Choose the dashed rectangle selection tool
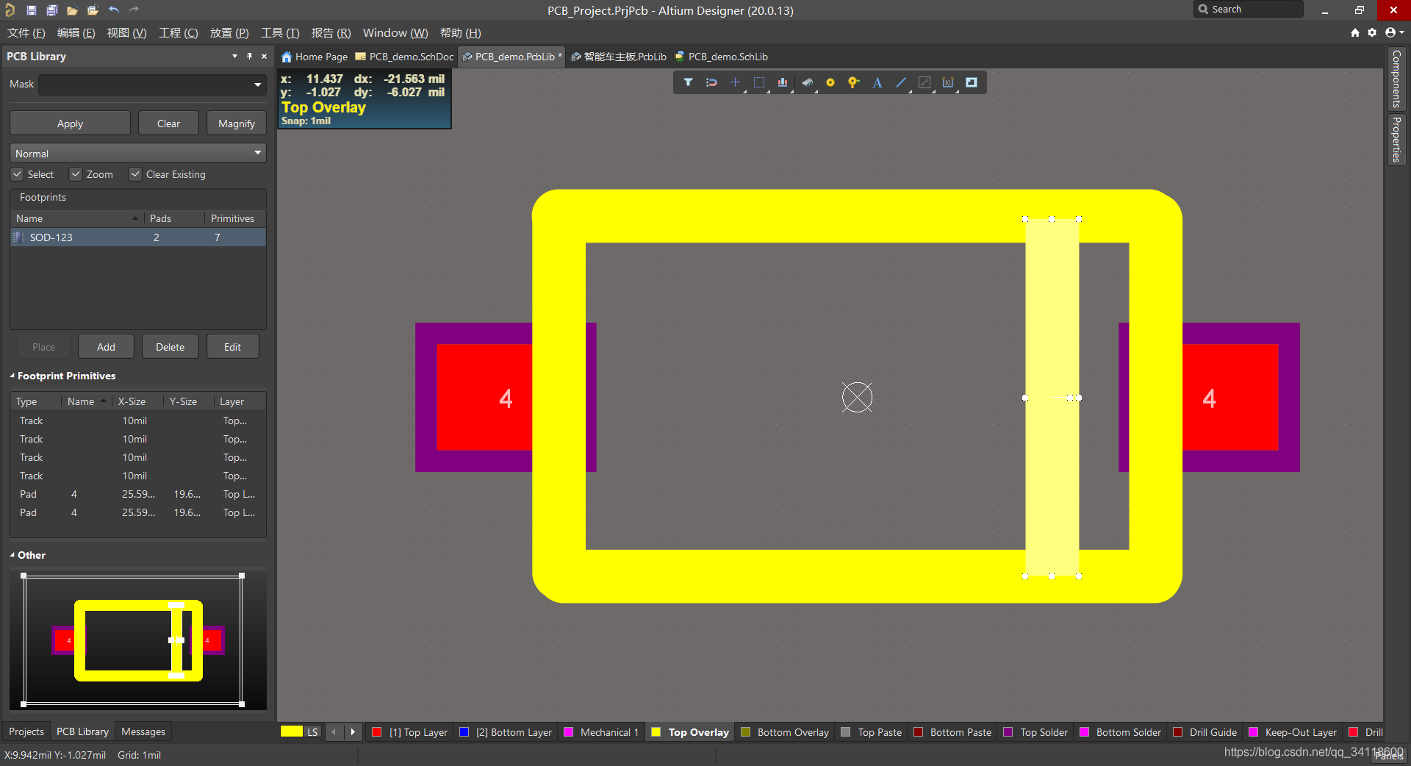Image resolution: width=1411 pixels, height=766 pixels. tap(759, 82)
